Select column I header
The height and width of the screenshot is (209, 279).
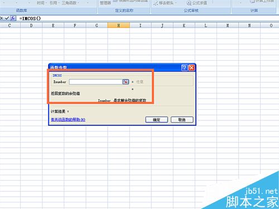click(x=141, y=26)
